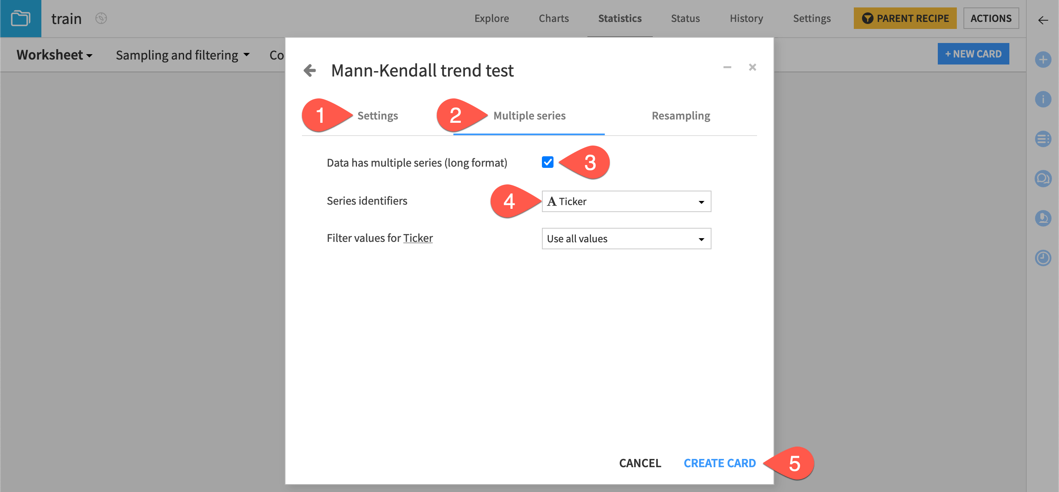Expand the Worksheet menu
This screenshot has width=1059, height=492.
tap(55, 55)
